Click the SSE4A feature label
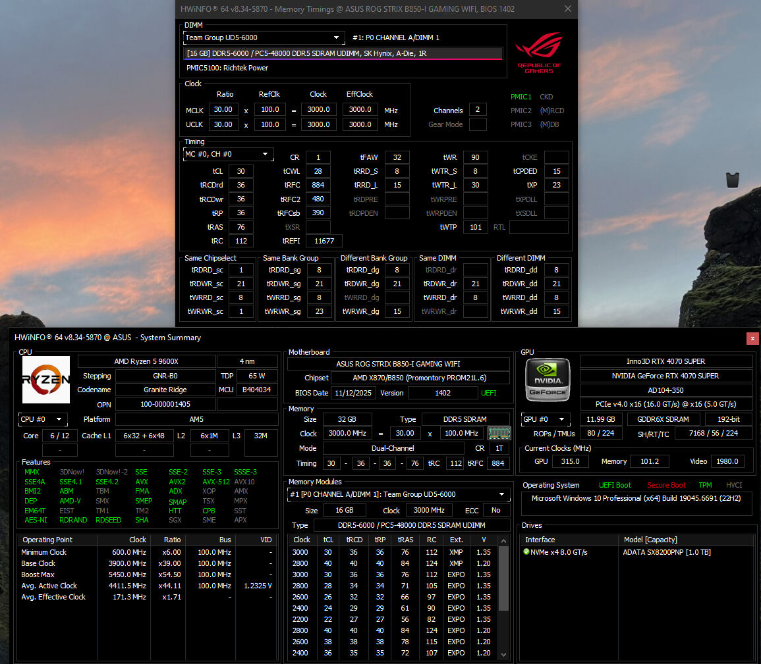The width and height of the screenshot is (761, 664). pos(34,482)
